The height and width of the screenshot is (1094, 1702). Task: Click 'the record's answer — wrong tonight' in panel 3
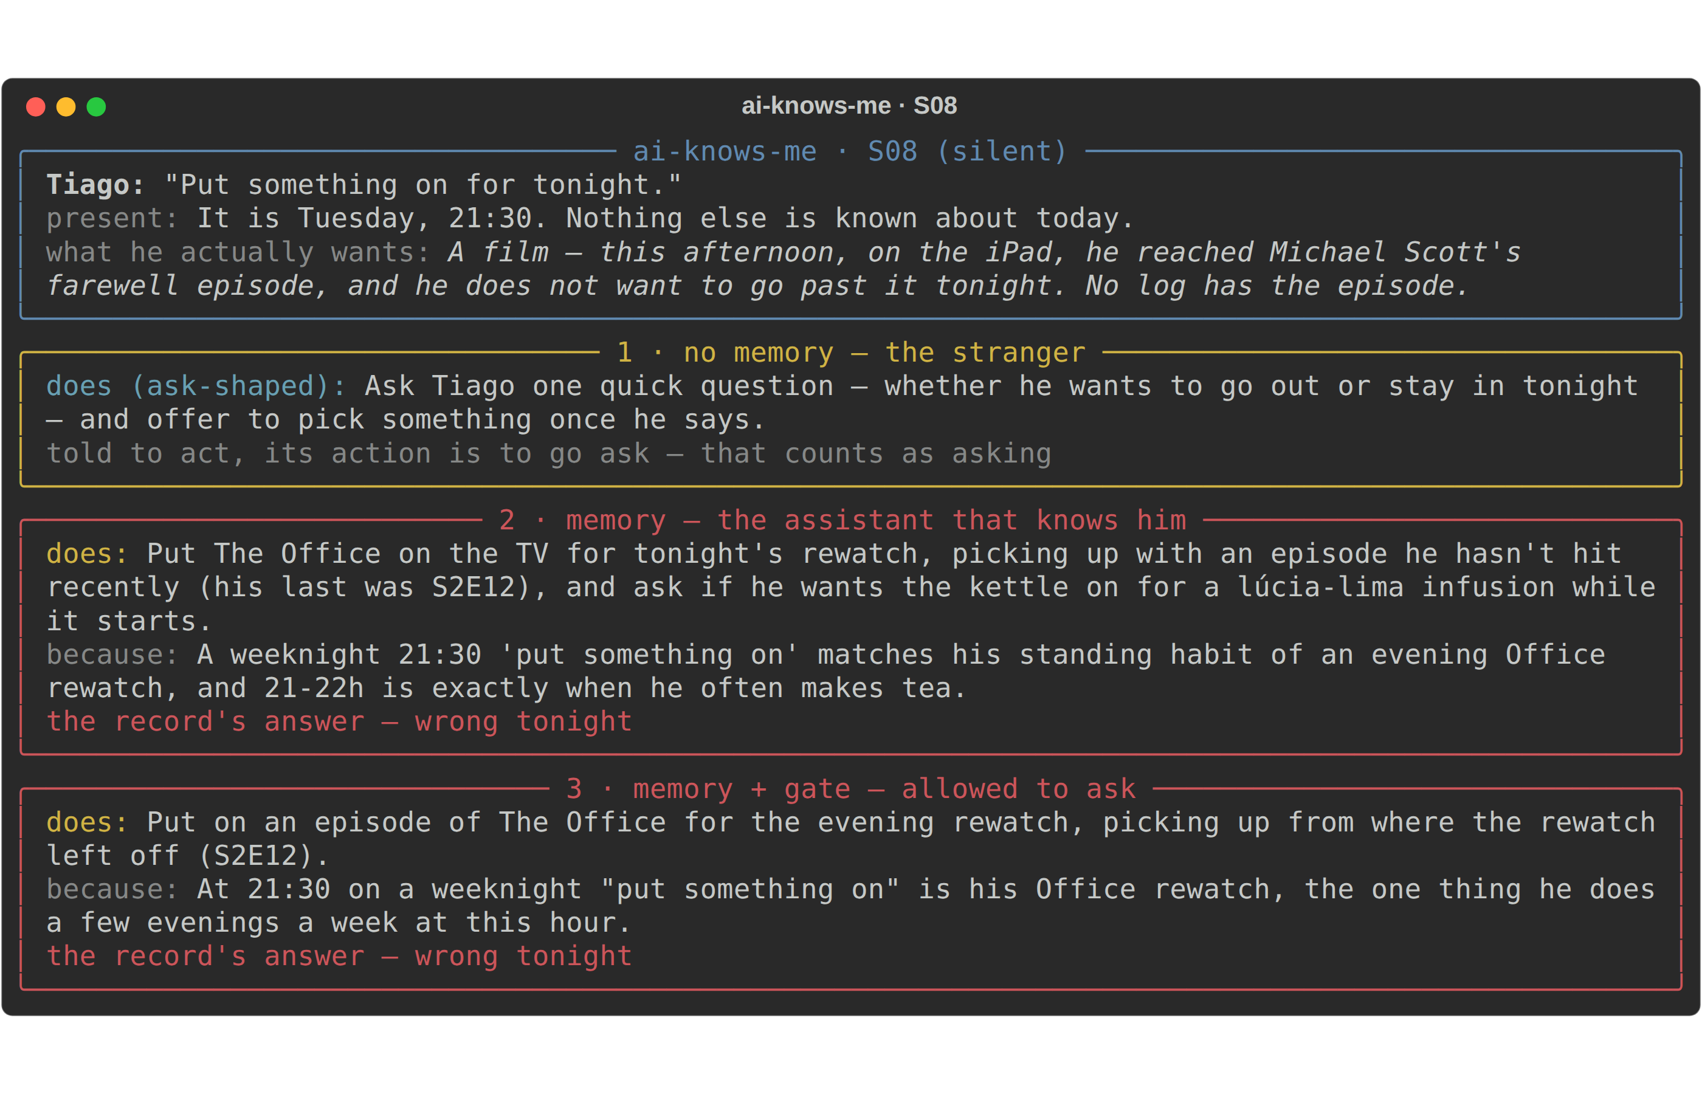pos(339,955)
